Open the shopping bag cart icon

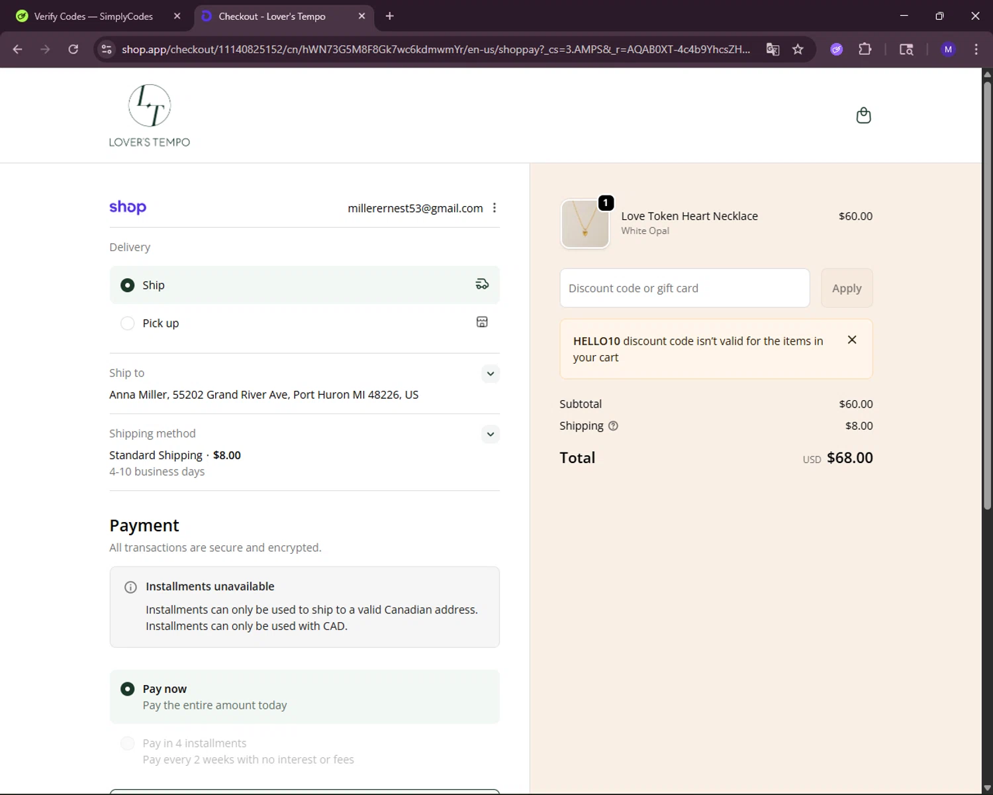pos(863,115)
